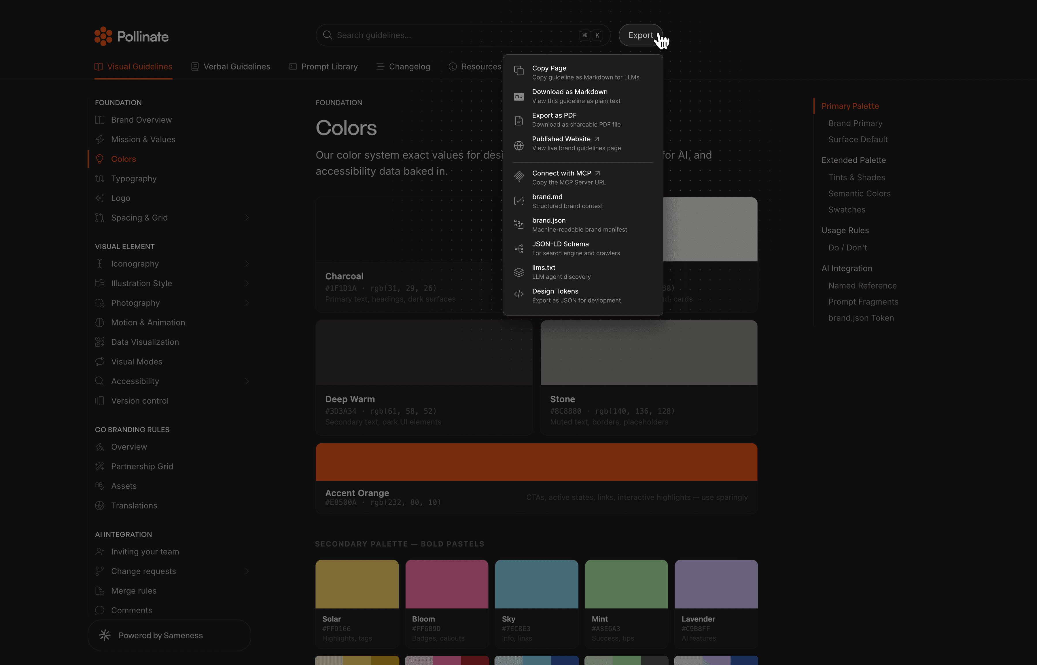Image resolution: width=1037 pixels, height=665 pixels.
Task: Expand Change requests submenu chevron
Action: pos(247,571)
